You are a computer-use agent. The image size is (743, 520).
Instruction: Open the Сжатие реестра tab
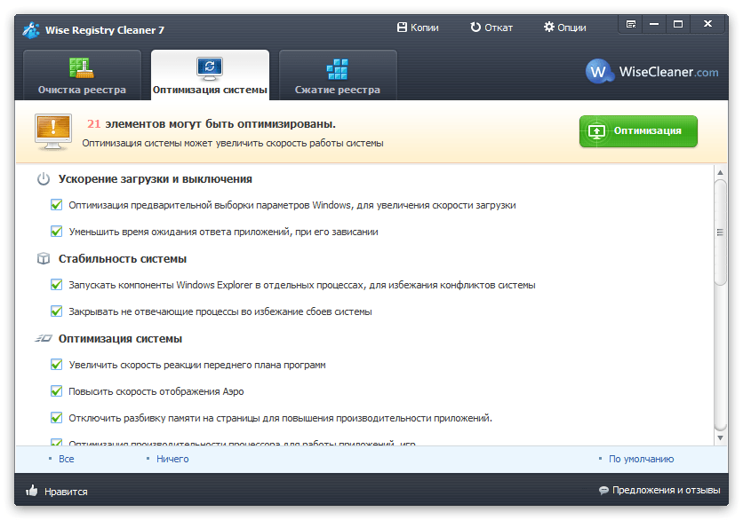coord(338,75)
